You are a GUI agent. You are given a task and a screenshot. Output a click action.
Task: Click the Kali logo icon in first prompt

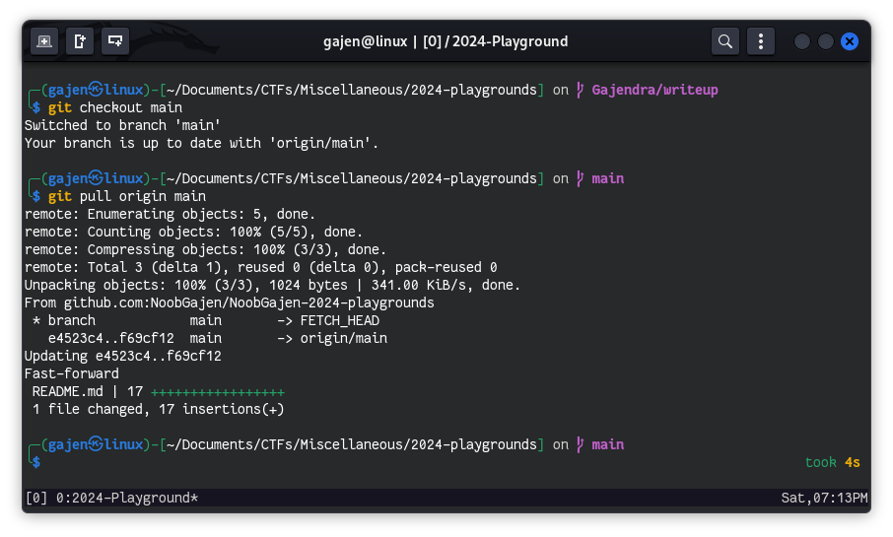point(96,90)
